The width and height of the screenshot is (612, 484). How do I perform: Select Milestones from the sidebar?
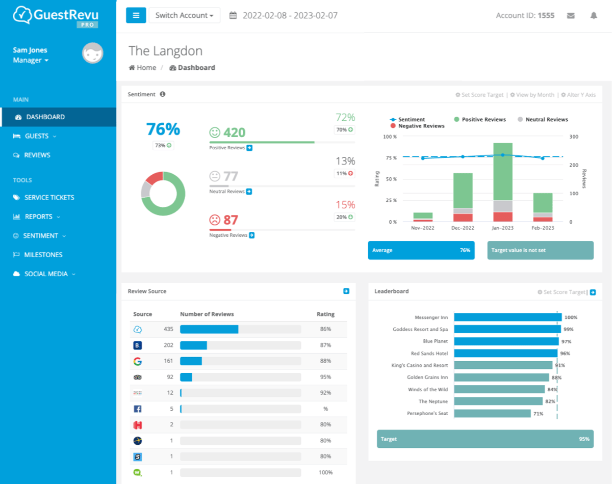pyautogui.click(x=43, y=255)
